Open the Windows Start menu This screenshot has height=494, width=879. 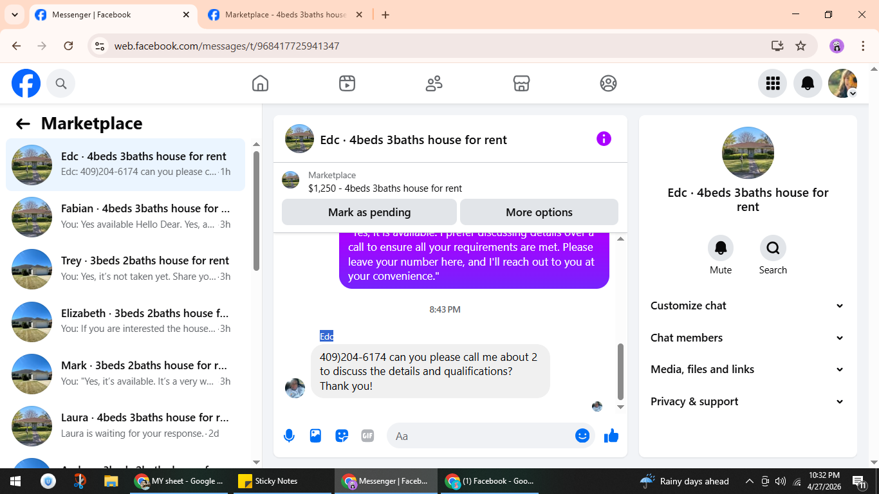(x=14, y=481)
